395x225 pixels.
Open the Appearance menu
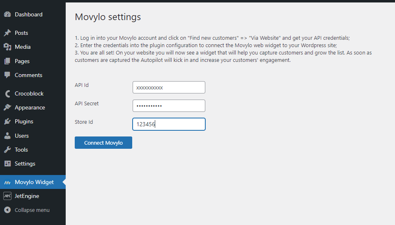click(33, 107)
